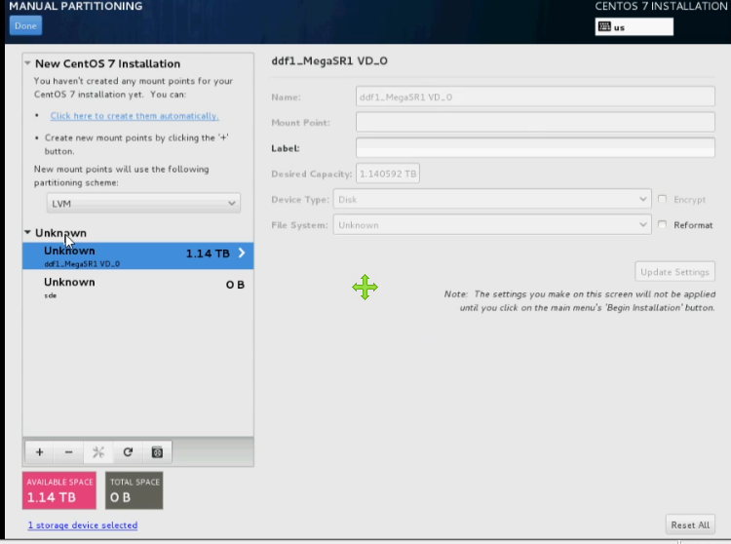Select the Unknown ddf1_MegaSR1 VD_0 entry

(138, 255)
